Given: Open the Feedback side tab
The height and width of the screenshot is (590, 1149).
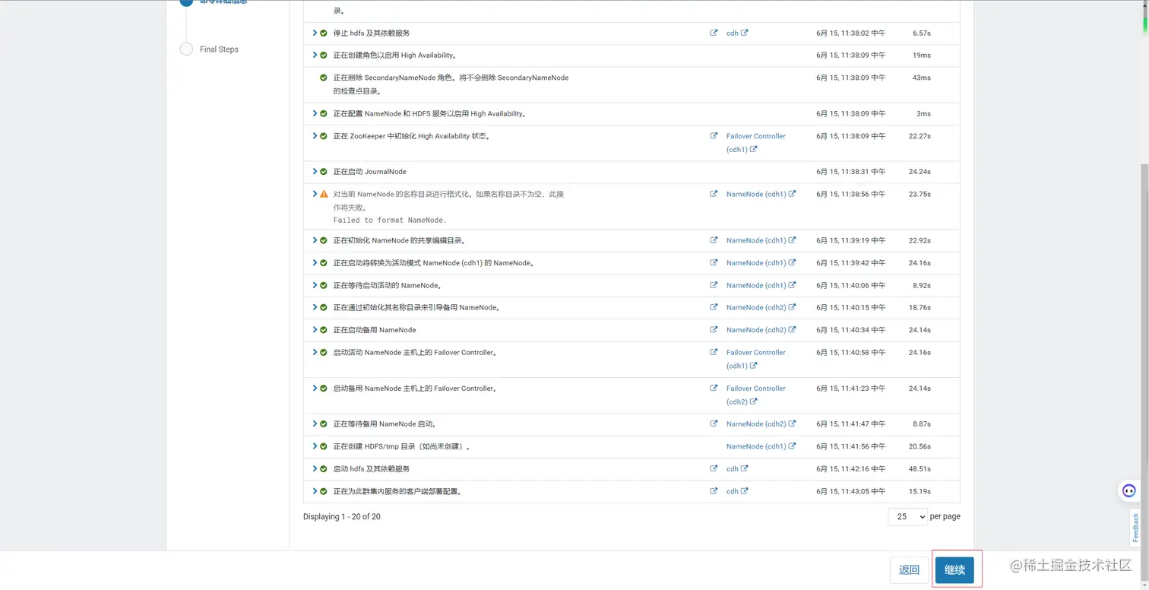Looking at the screenshot, I should coord(1136,528).
